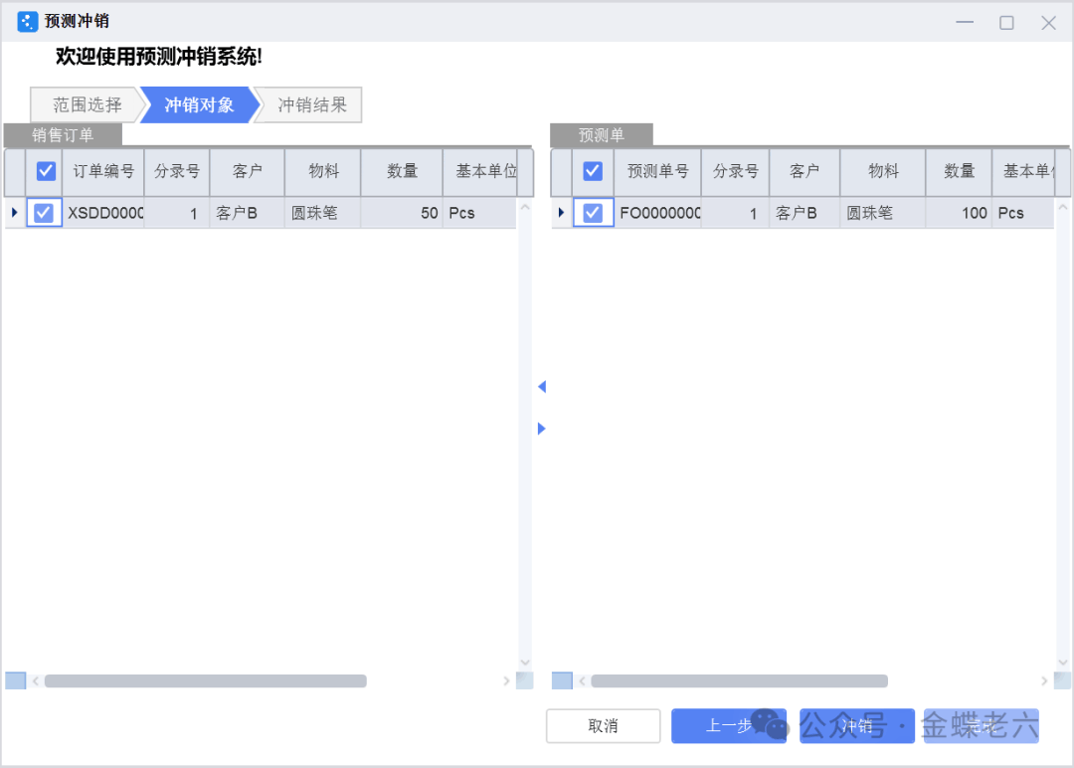Toggle select-all checkbox in forecast header
Screen dimensions: 1074x768
[x=593, y=172]
